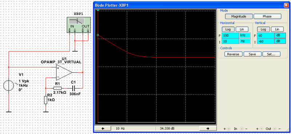Set vertical axis to Log

point(263,29)
